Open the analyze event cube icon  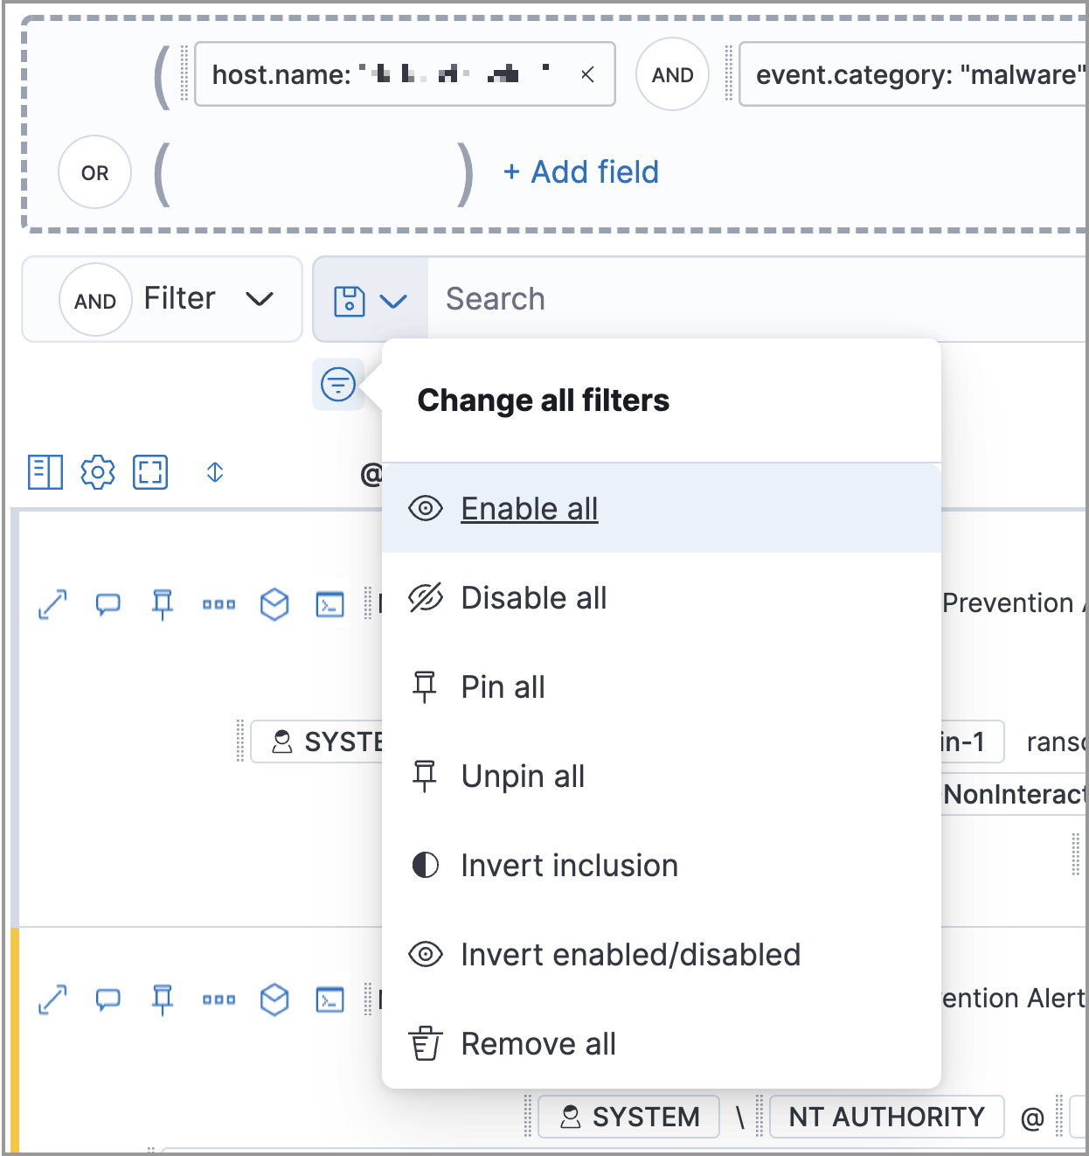click(x=274, y=603)
